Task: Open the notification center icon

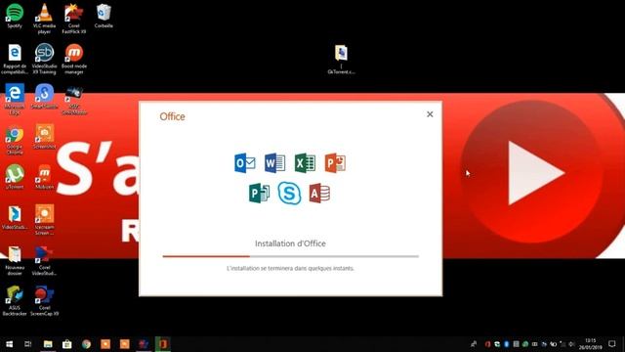Action: coord(612,344)
